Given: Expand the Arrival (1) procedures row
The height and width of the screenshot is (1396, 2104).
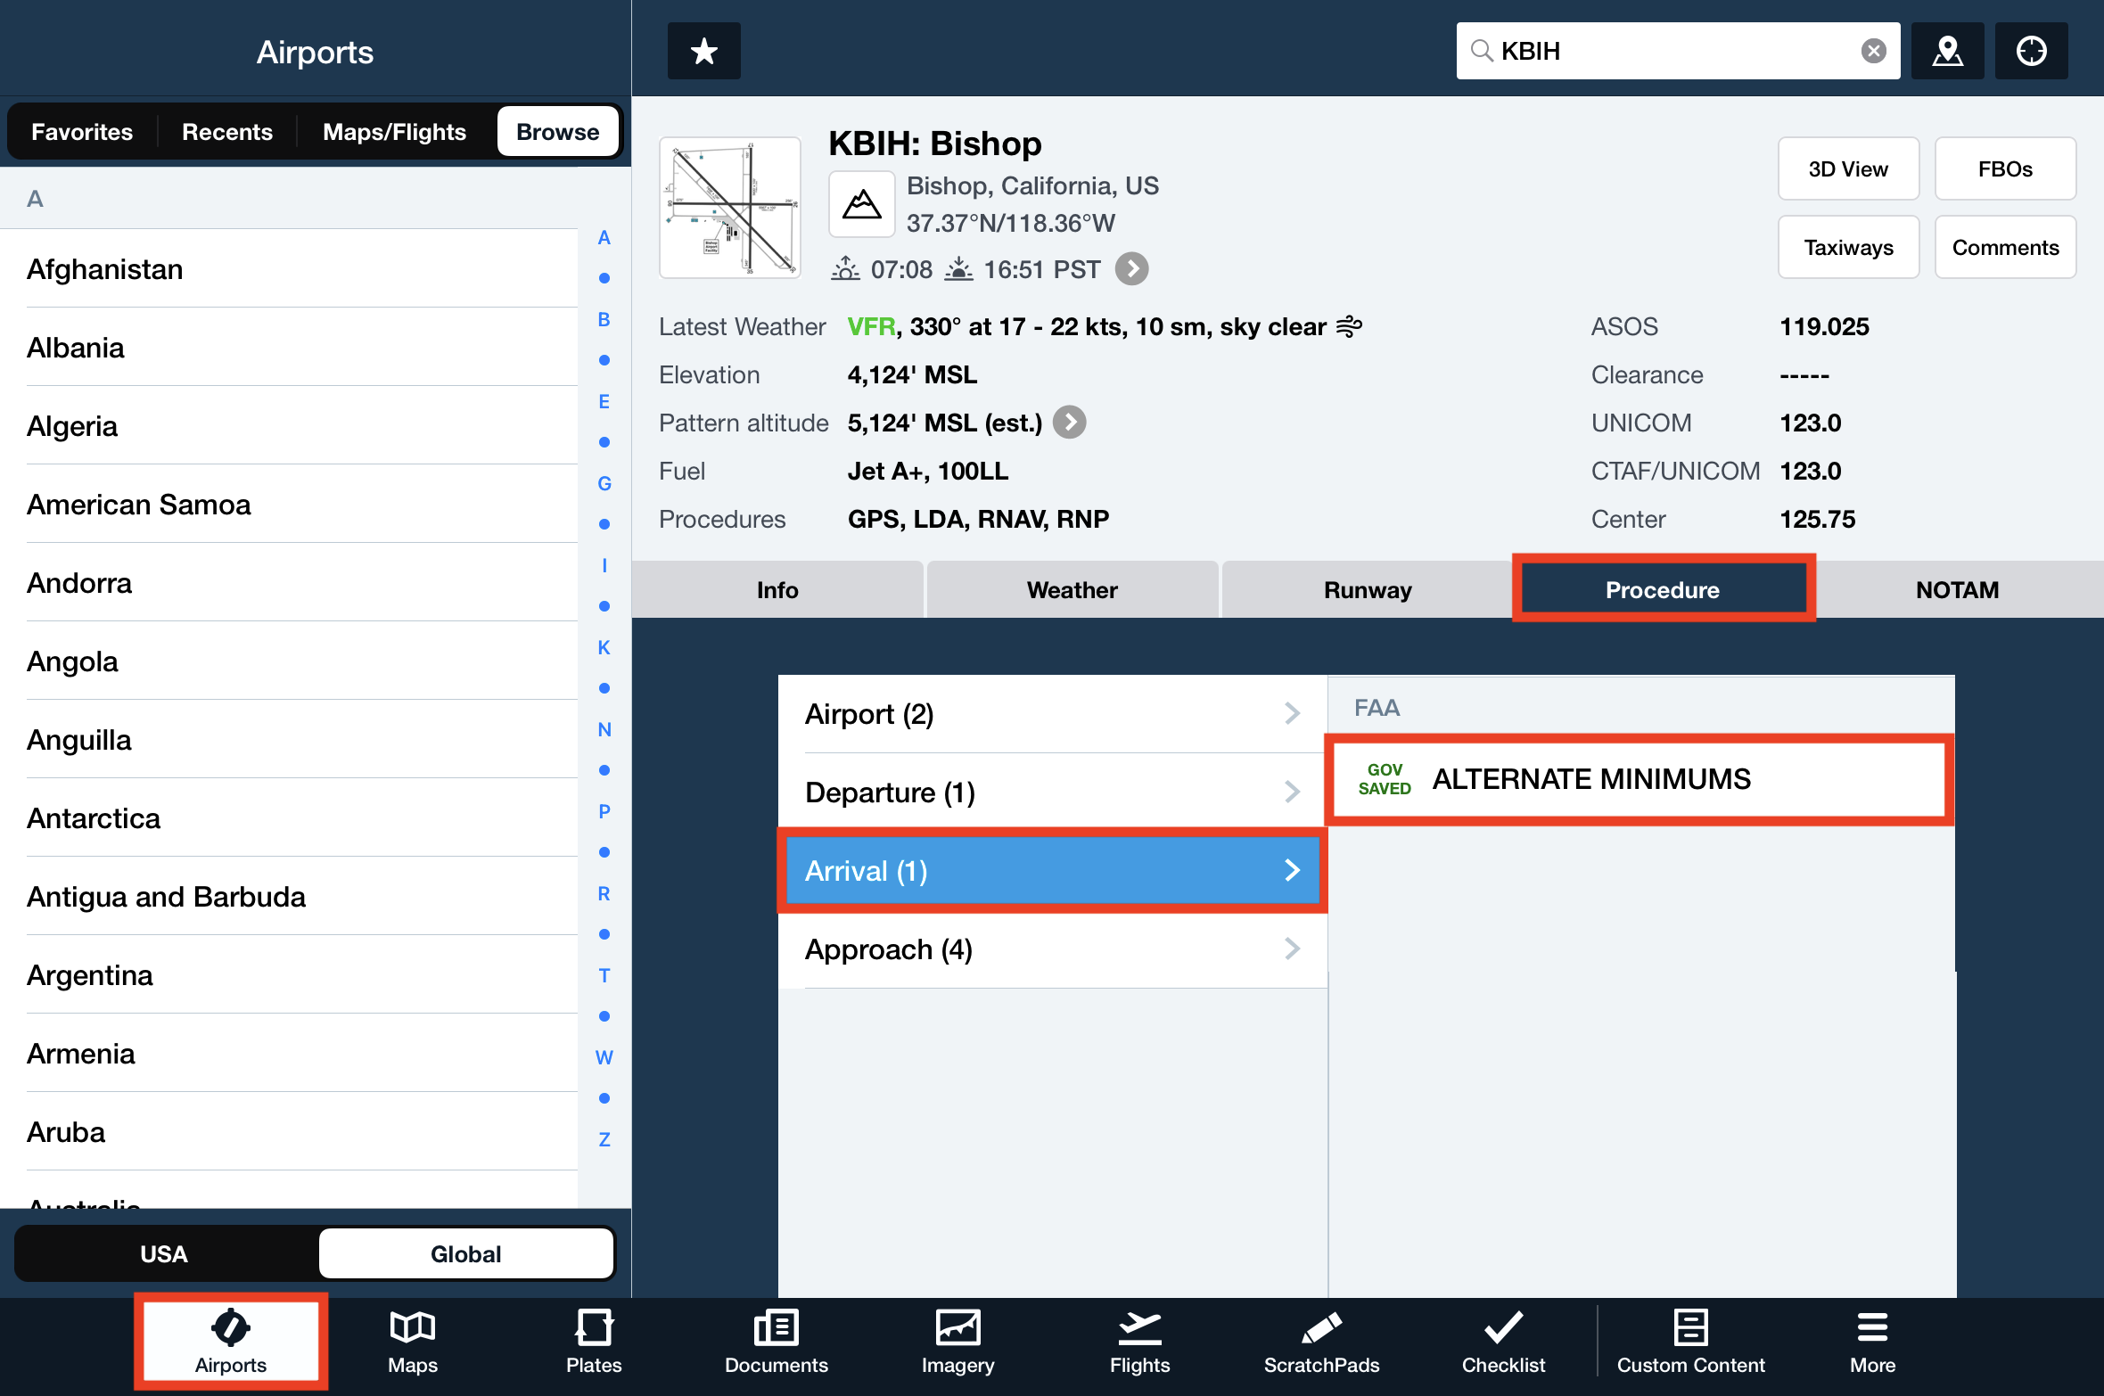Looking at the screenshot, I should click(1052, 871).
